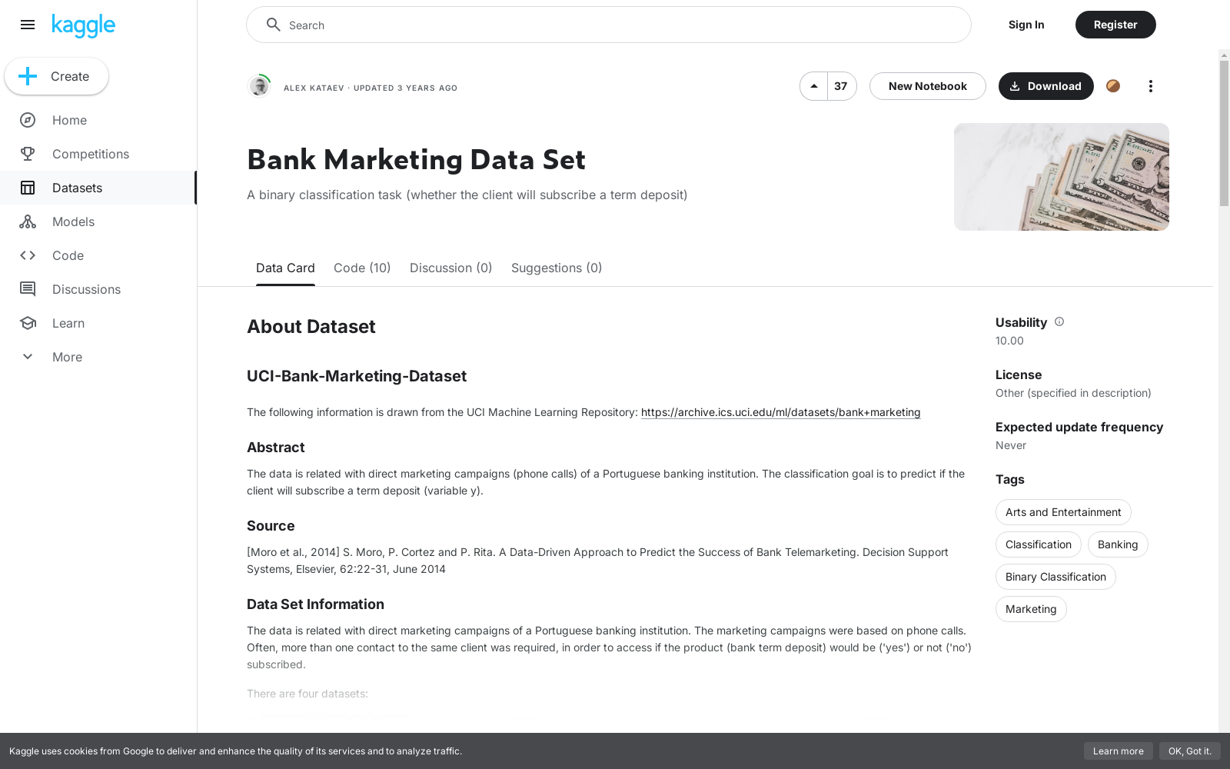Open the Discussion tab
The image size is (1230, 769).
(450, 268)
